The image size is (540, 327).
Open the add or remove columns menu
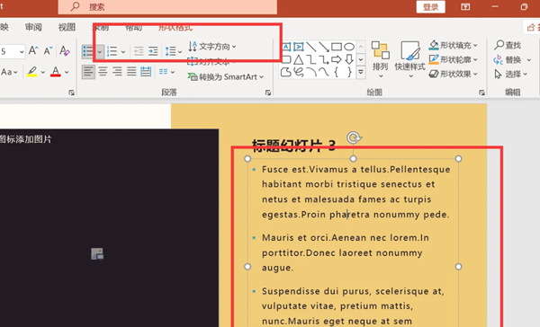pyautogui.click(x=167, y=72)
